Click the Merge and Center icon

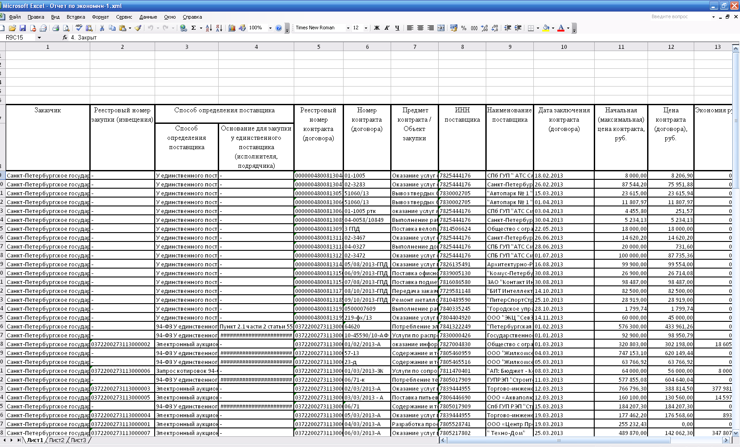[x=441, y=28]
